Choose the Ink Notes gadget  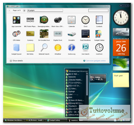tap(30, 47)
